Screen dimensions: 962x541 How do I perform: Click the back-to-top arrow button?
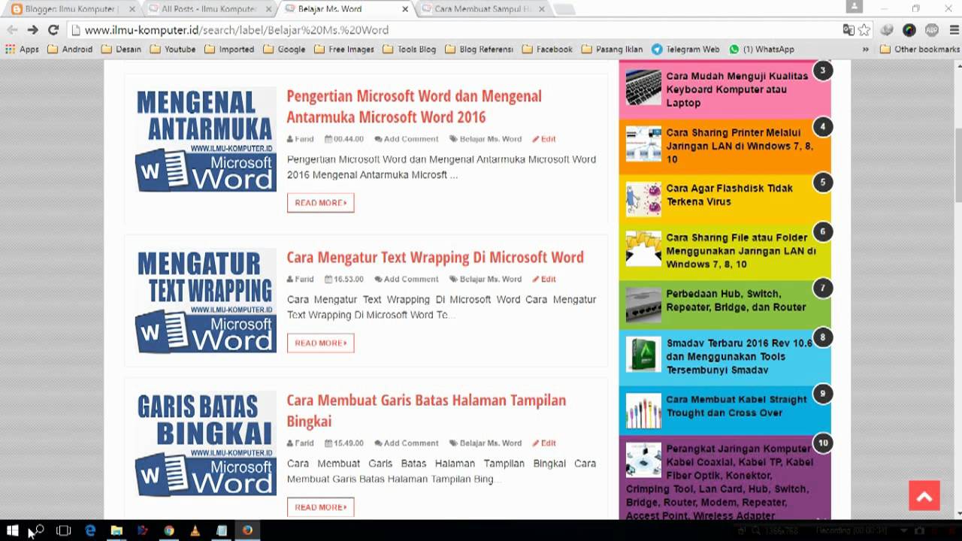[x=924, y=497]
